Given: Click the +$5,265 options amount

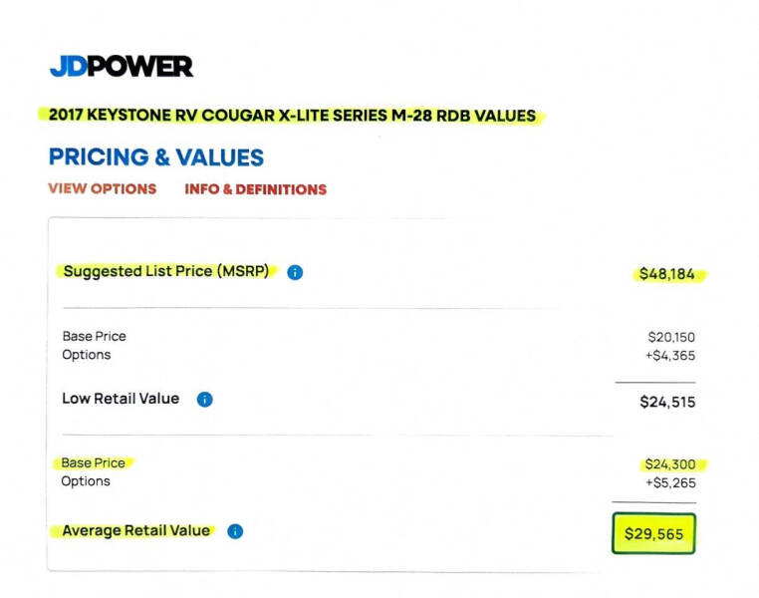Looking at the screenshot, I should pyautogui.click(x=670, y=482).
